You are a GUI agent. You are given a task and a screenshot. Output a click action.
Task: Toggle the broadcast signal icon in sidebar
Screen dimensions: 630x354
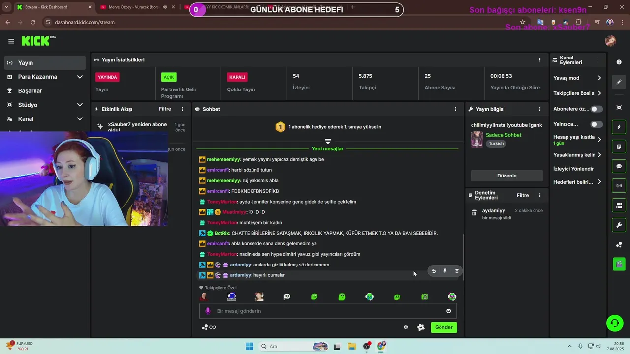[x=619, y=186]
